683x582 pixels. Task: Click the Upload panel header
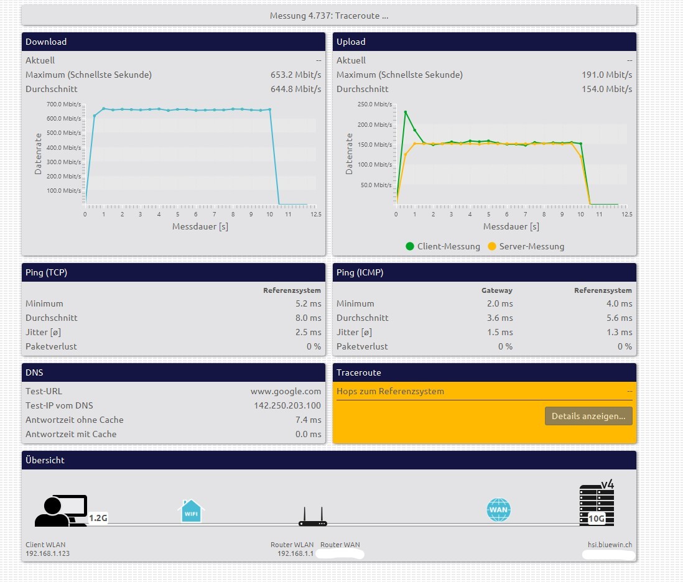pos(485,42)
